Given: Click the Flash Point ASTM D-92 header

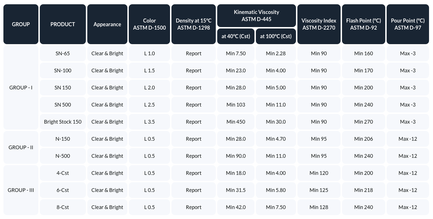Looking at the screenshot, I should [363, 24].
